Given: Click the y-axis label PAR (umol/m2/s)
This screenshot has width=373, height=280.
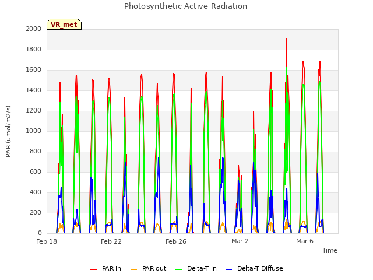Looking at the screenshot, I should pos(8,131).
